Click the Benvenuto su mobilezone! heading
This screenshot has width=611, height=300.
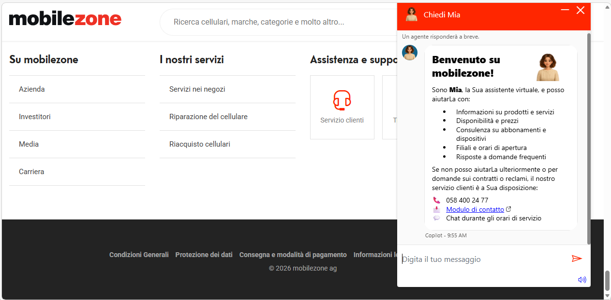(x=466, y=67)
